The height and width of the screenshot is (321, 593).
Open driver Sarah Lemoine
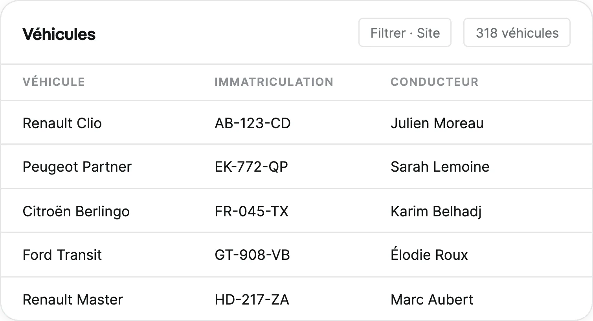pos(440,167)
